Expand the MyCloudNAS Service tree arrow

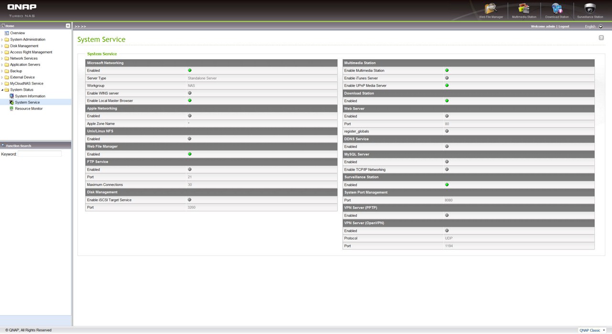coord(2,84)
